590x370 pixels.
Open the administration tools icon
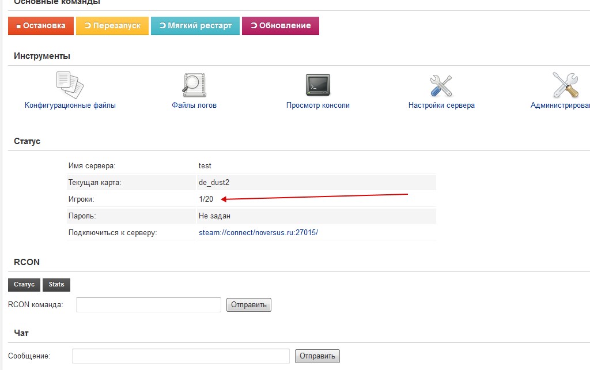(x=565, y=85)
